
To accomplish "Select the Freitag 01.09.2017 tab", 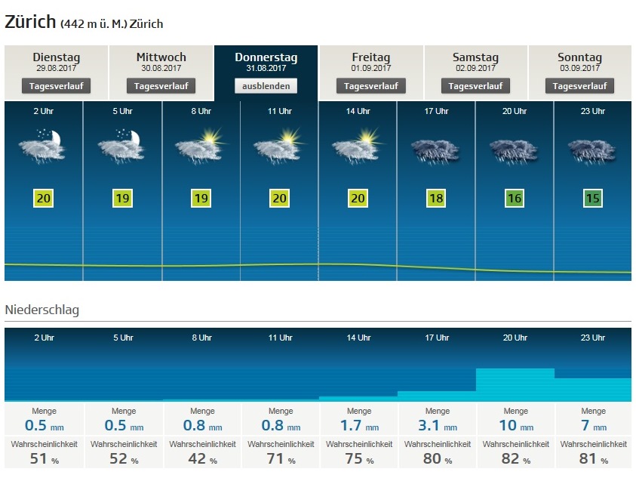I will (x=370, y=72).
